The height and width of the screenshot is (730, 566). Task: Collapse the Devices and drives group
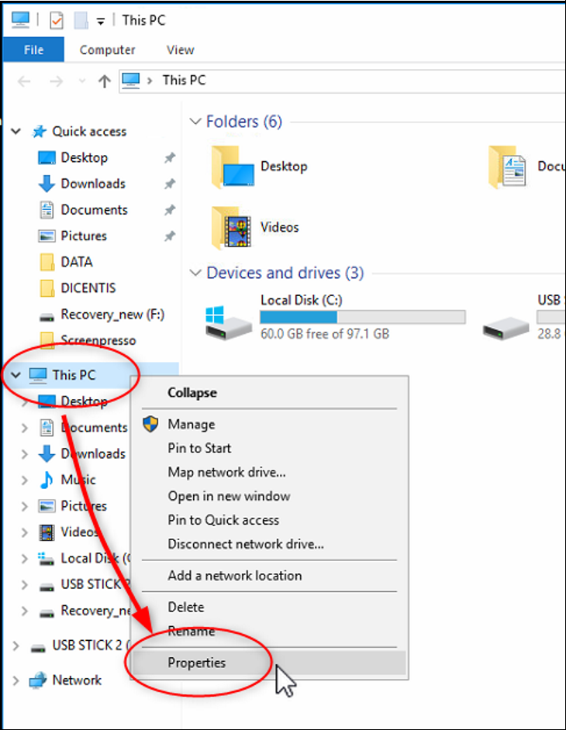(x=195, y=274)
